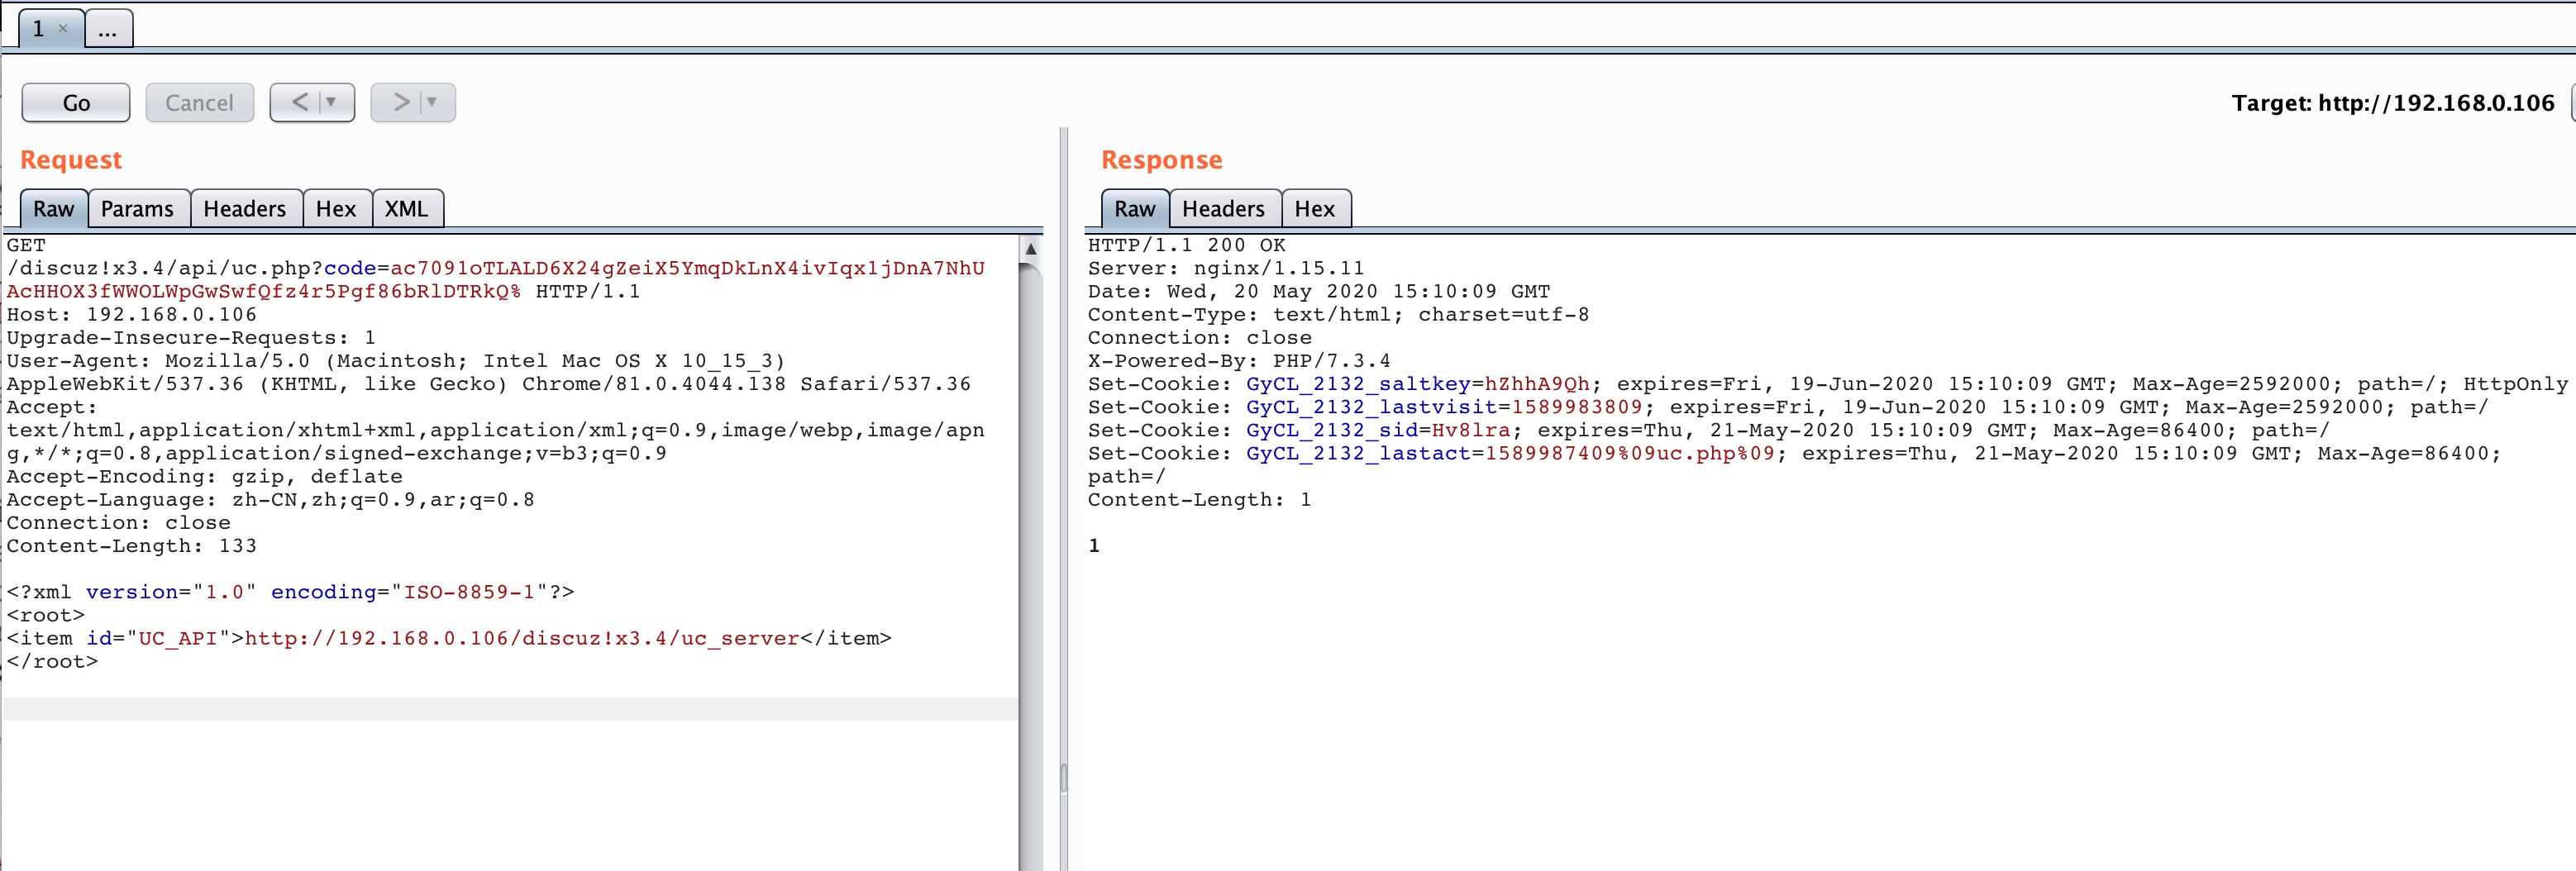Open the Request Headers tab
This screenshot has height=871, width=2576.
pos(244,209)
